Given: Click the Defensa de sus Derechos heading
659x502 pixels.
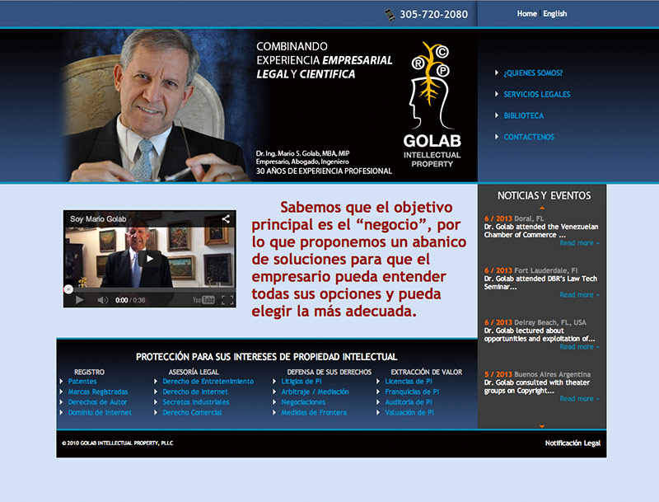Looking at the screenshot, I should [329, 372].
